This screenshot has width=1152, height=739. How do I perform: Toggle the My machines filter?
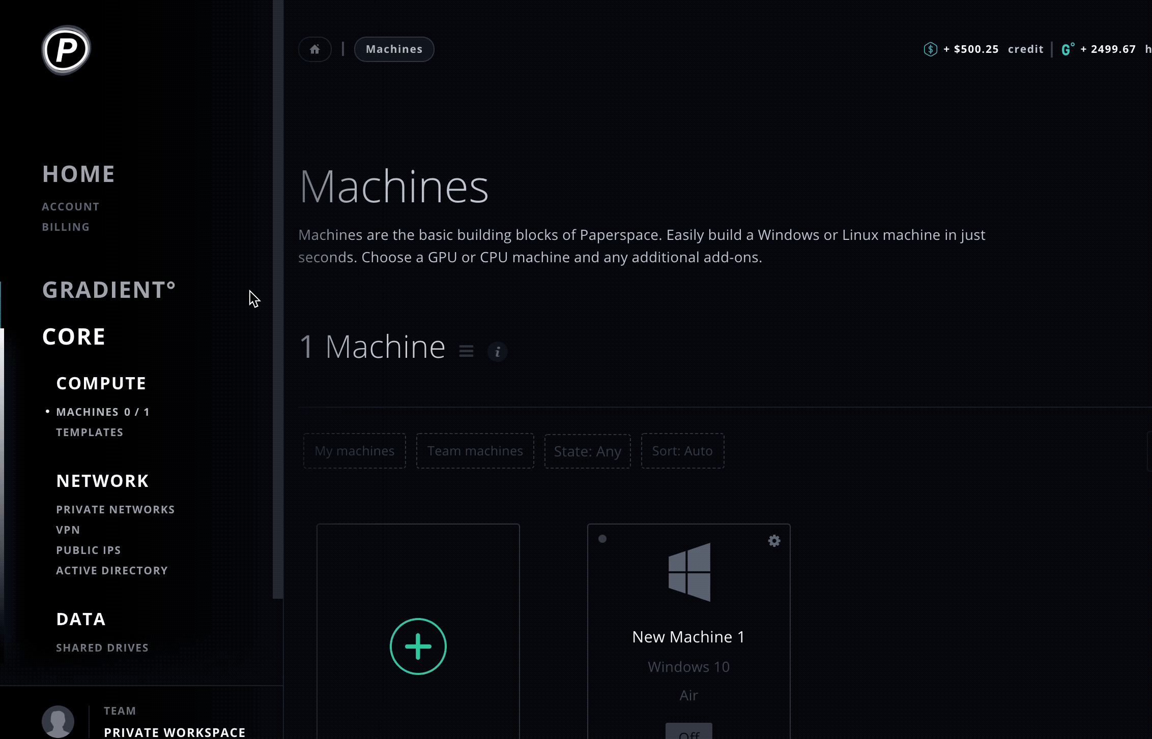(355, 451)
